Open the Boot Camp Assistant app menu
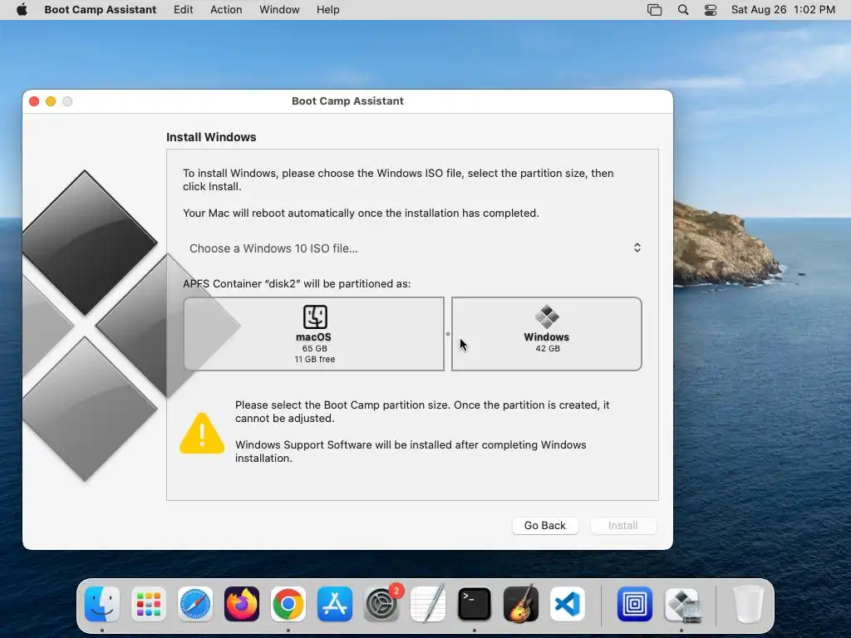851x638 pixels. pyautogui.click(x=100, y=10)
